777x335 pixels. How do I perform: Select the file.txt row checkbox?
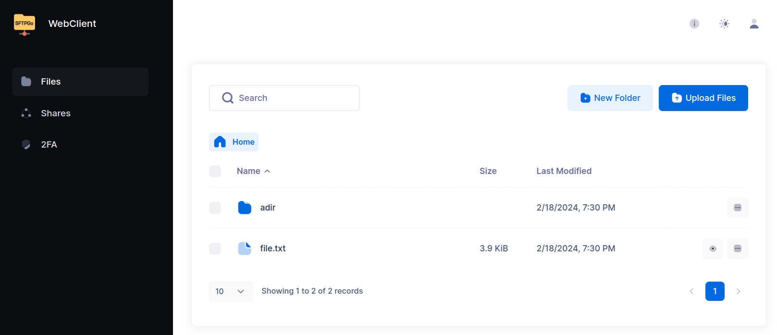(x=215, y=248)
